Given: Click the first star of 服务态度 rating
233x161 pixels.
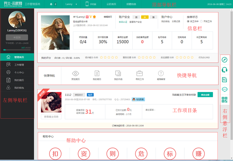Looking at the screenshot, I should [139, 57].
